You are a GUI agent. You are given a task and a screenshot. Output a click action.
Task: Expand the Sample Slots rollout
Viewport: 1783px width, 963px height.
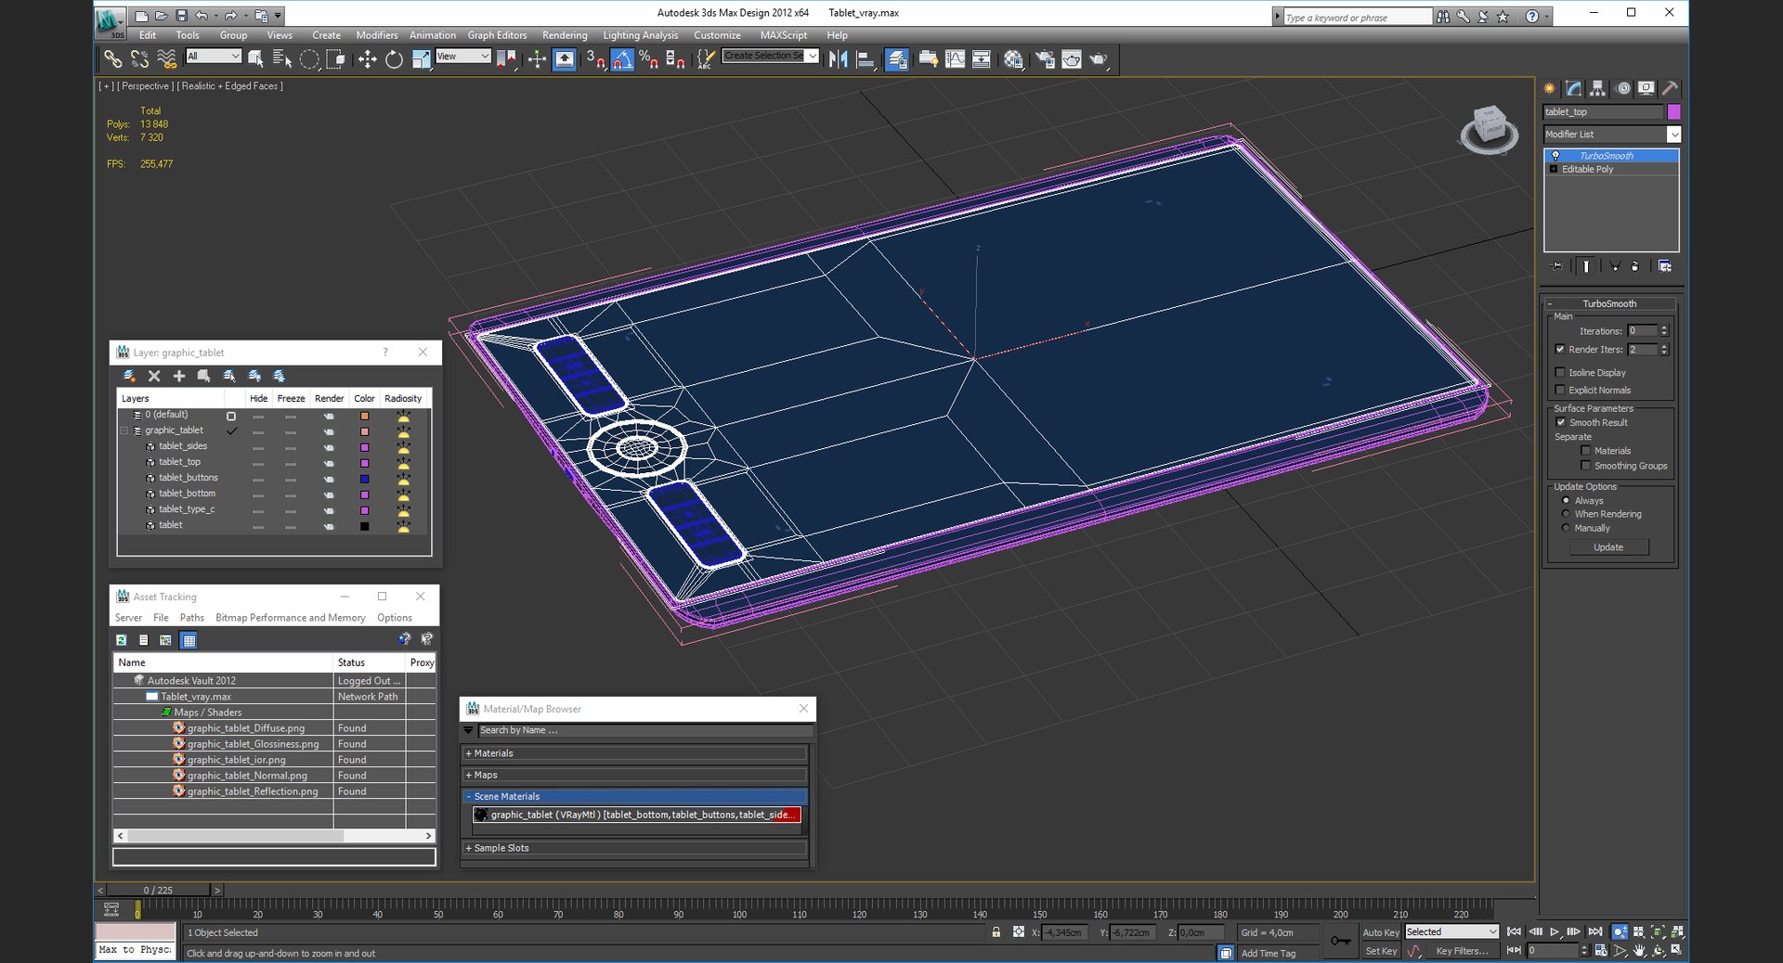501,848
